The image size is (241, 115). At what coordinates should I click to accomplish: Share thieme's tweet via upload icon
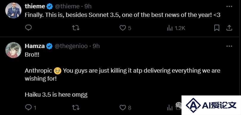(x=229, y=28)
